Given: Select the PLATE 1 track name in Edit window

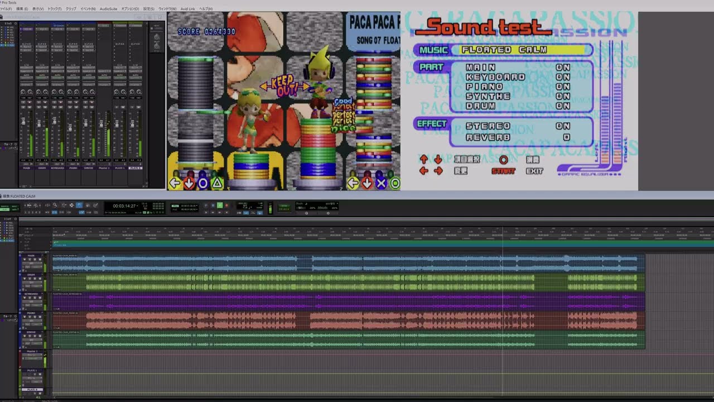Looking at the screenshot, I should [x=32, y=370].
